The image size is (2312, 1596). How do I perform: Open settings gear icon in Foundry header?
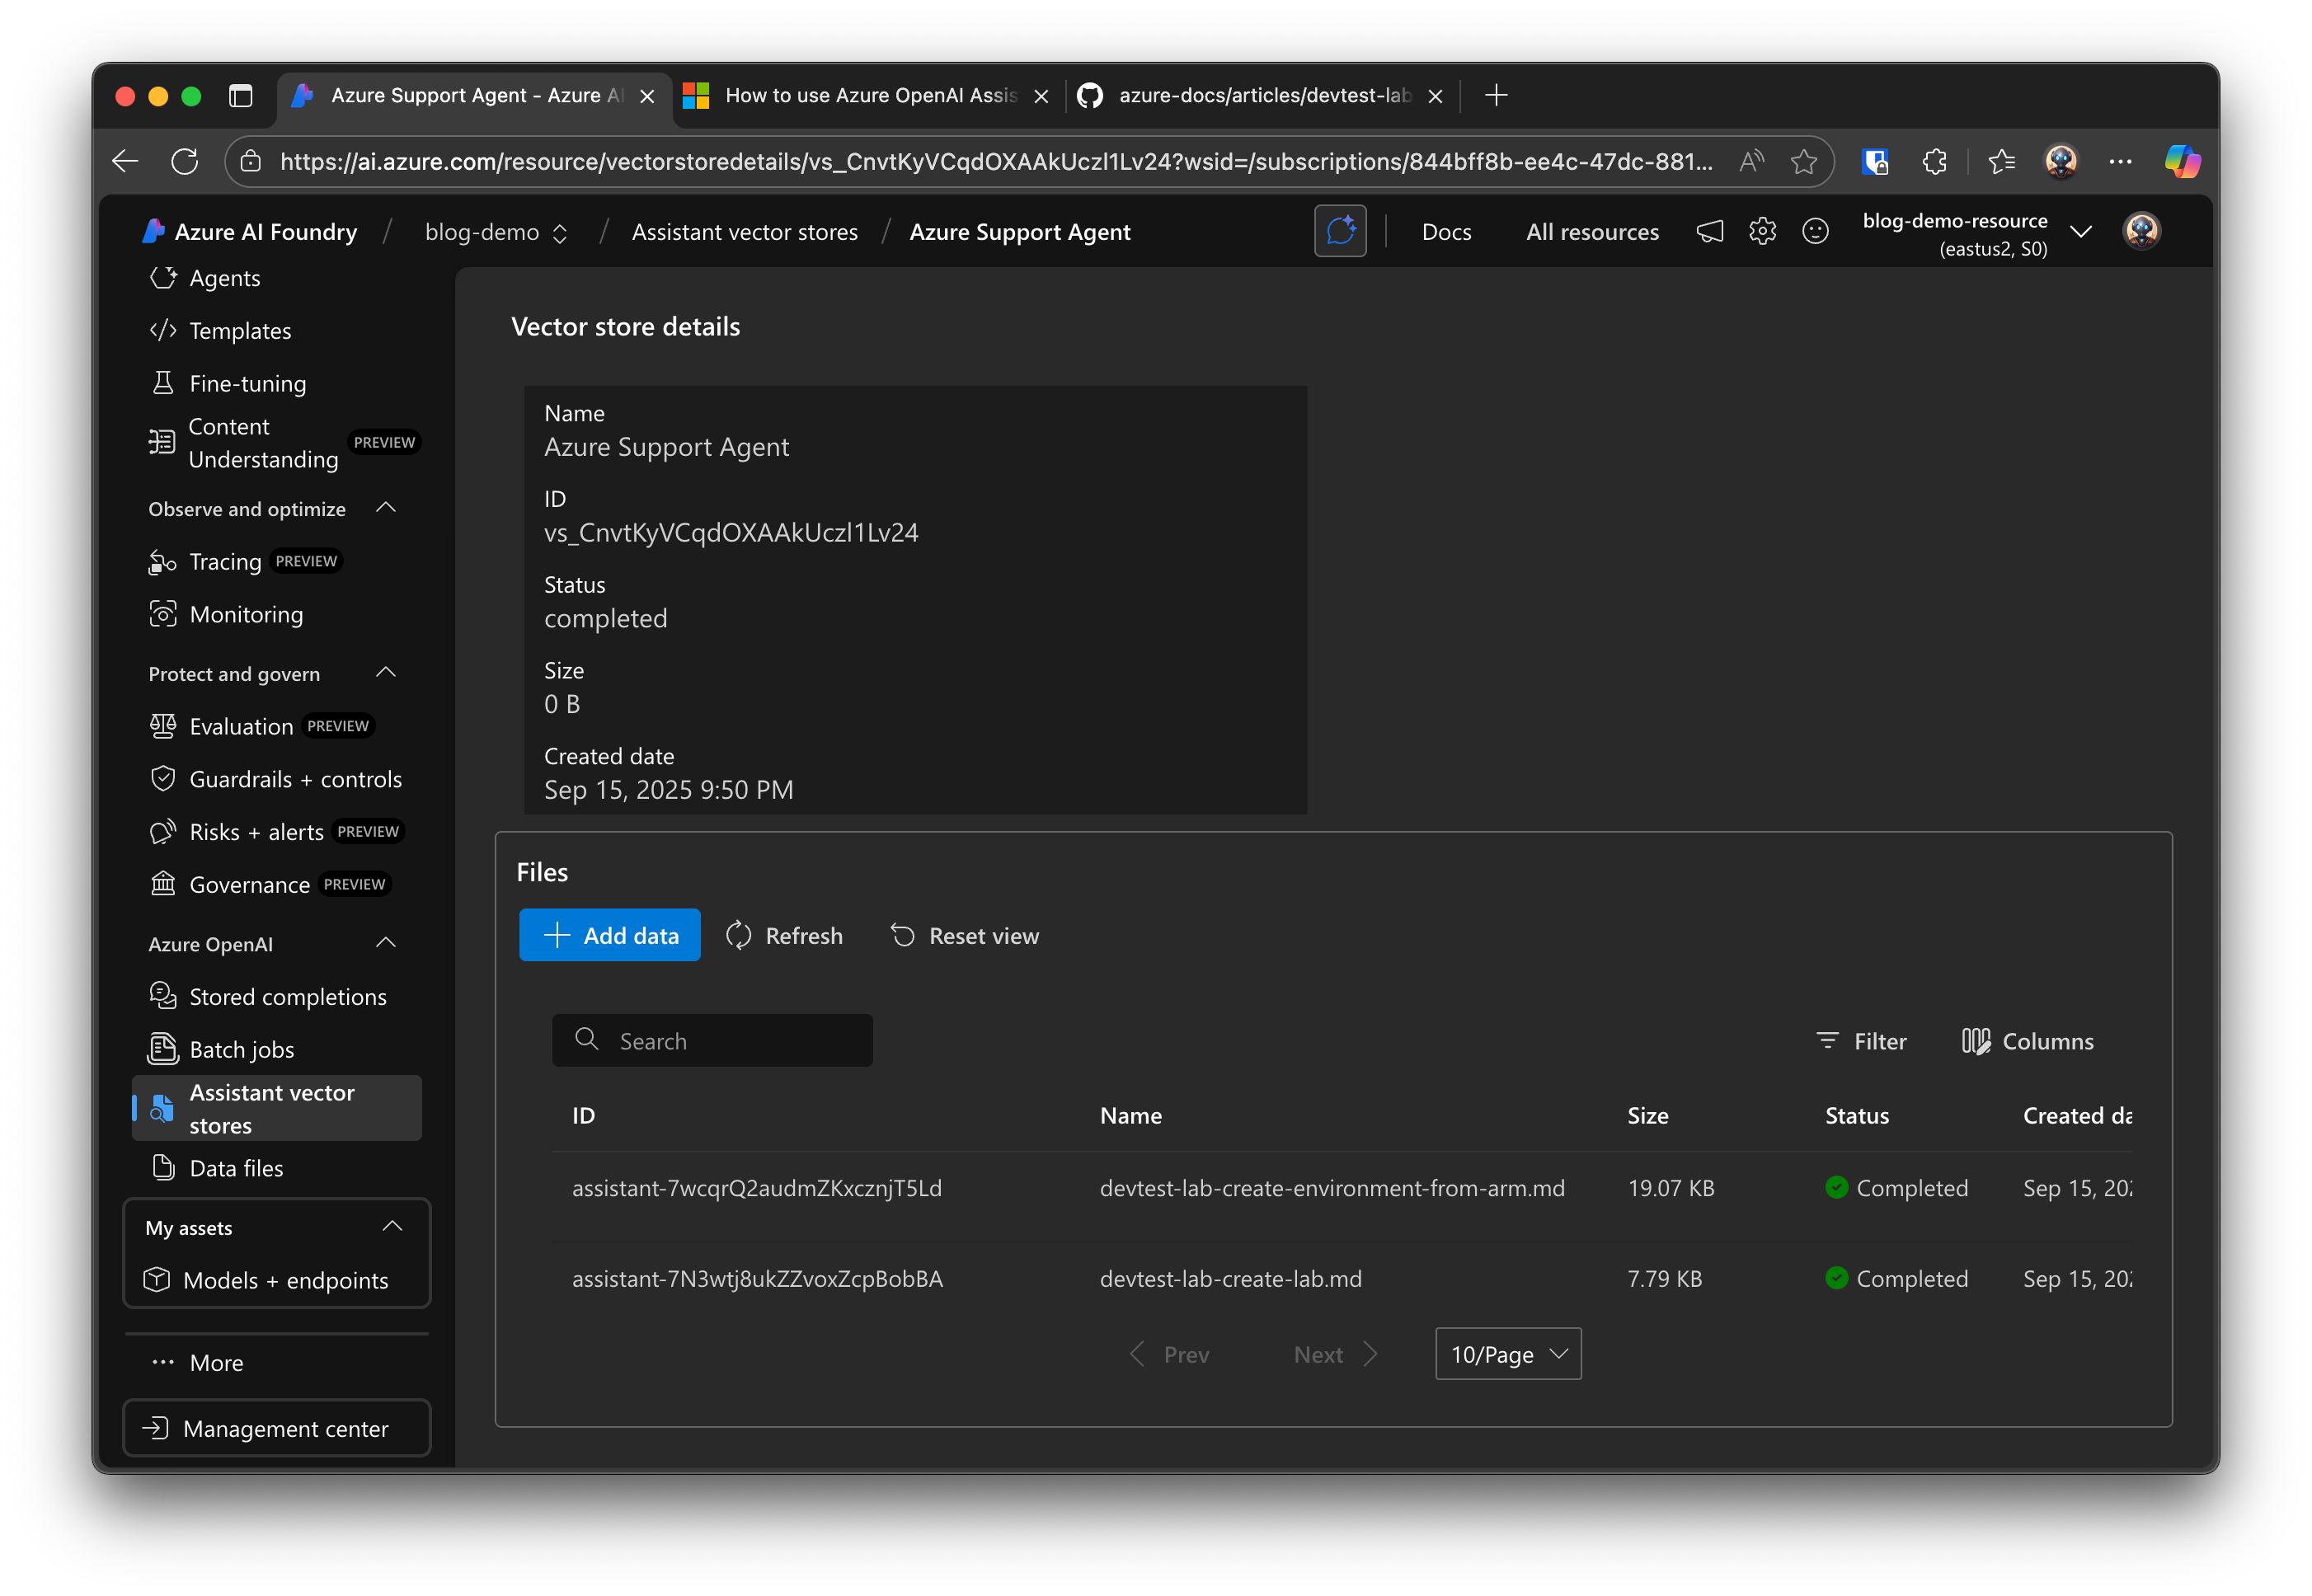(1762, 232)
